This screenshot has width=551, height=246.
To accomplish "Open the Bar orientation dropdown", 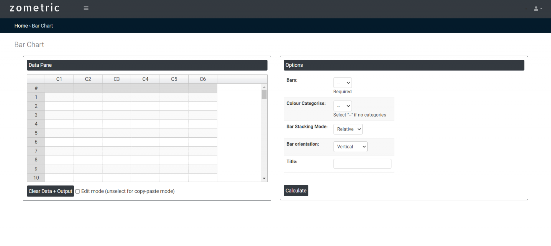I will (x=350, y=146).
